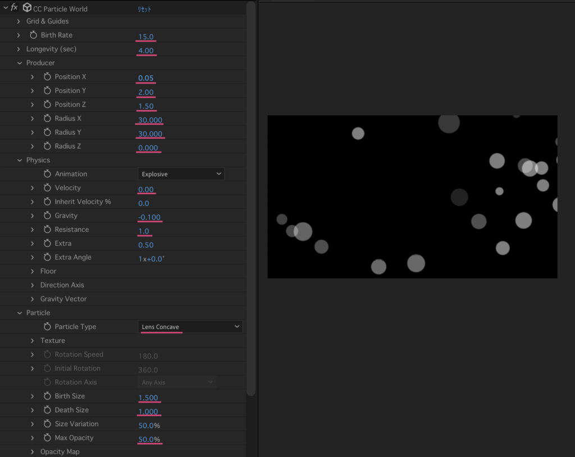Click the Particle Type stopwatch icon
575x457 pixels.
[x=48, y=326]
